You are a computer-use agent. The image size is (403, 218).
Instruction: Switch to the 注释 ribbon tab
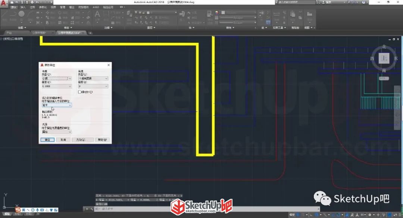click(32, 7)
